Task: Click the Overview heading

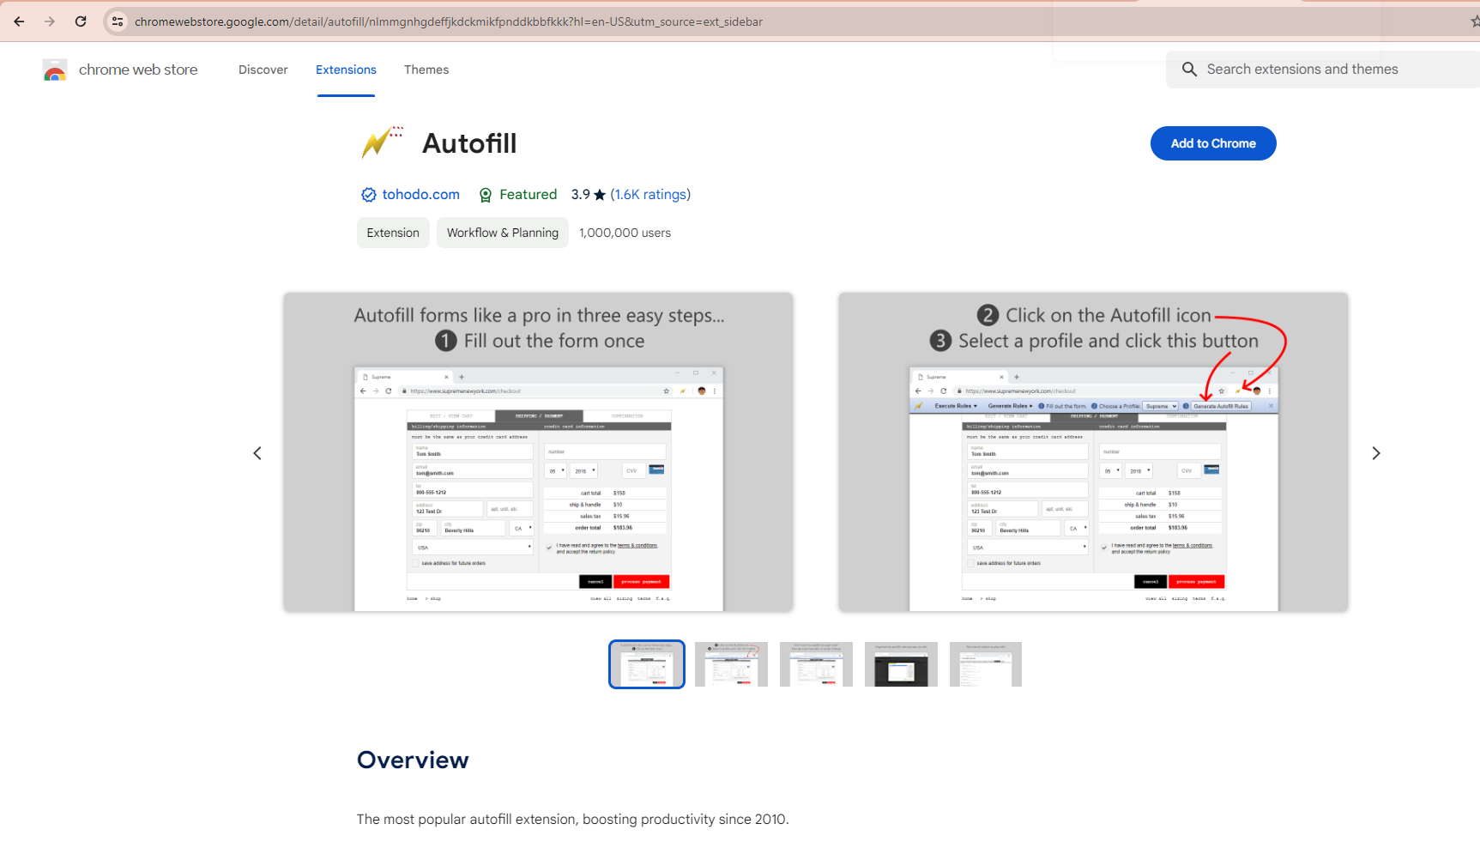Action: click(413, 760)
